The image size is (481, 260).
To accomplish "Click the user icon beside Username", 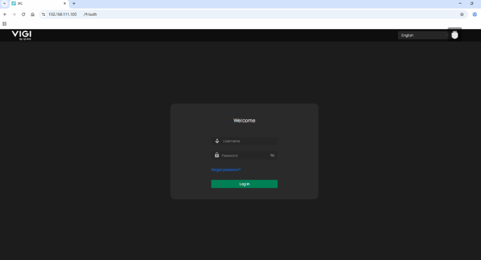I will tap(217, 141).
